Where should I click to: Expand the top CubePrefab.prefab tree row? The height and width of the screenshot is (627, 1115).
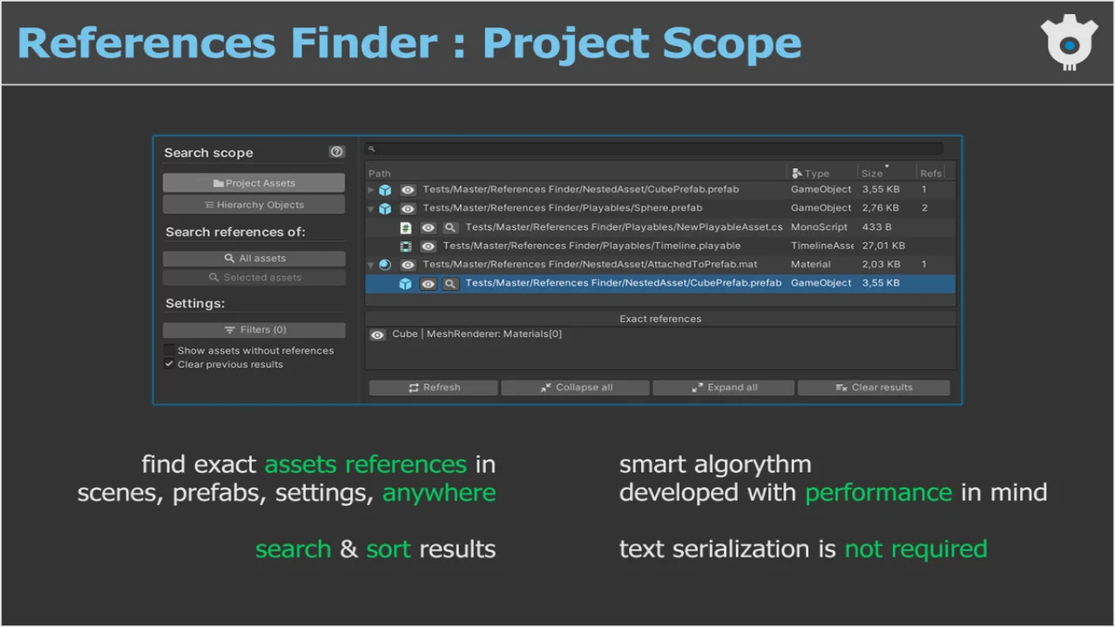pos(372,190)
